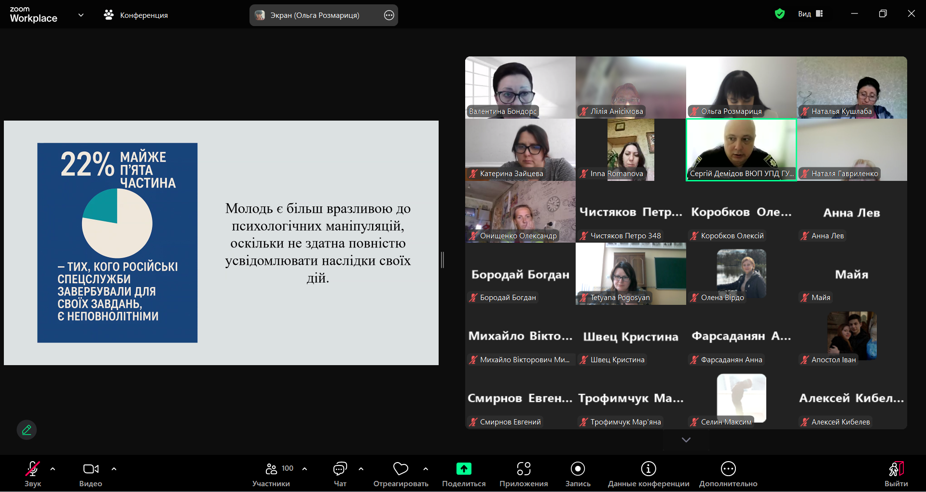
Task: Select Лілія Анісімова video tile
Action: click(x=631, y=87)
